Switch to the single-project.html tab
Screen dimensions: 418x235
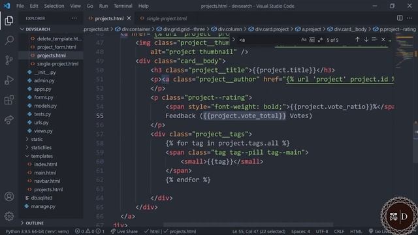[163, 18]
